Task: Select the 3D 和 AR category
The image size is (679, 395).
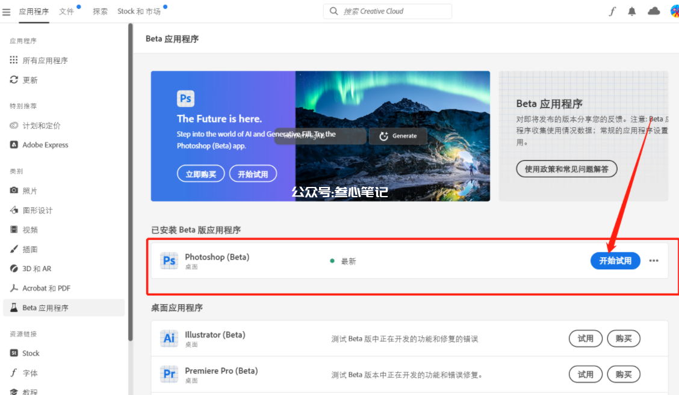Action: (x=37, y=269)
